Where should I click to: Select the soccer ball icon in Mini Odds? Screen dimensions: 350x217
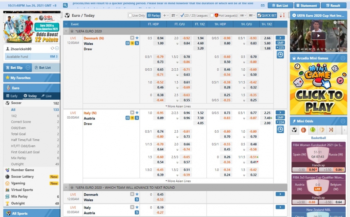294,130
